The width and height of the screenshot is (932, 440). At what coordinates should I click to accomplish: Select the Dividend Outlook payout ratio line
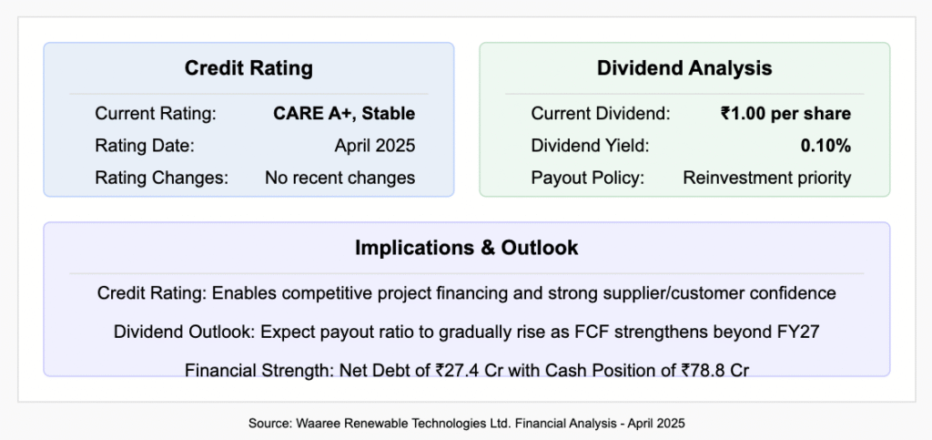pyautogui.click(x=467, y=332)
